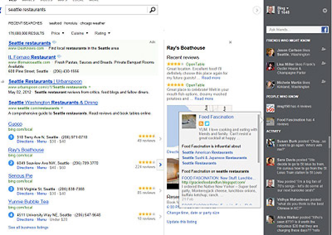Click the chicago weather recent search
The width and height of the screenshot is (332, 235).
coord(92,23)
